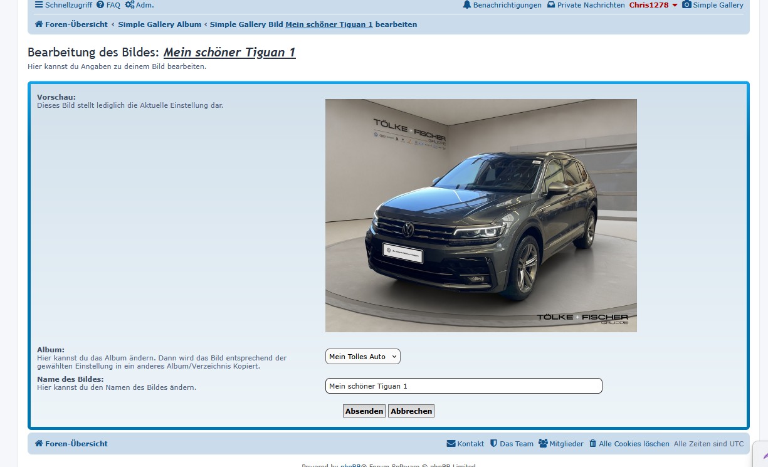
Task: Click the Private Nachrichten inbox icon
Action: pos(551,5)
